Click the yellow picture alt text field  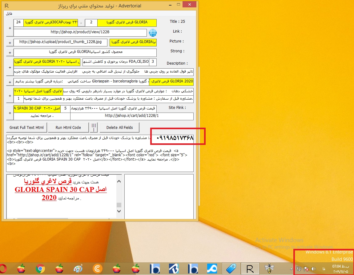(x=133, y=42)
